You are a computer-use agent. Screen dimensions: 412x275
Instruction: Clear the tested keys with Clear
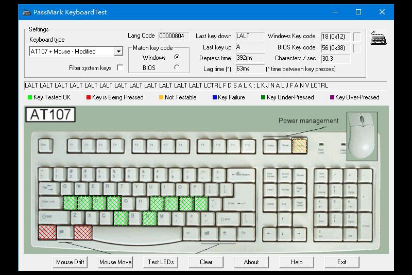pos(206,262)
